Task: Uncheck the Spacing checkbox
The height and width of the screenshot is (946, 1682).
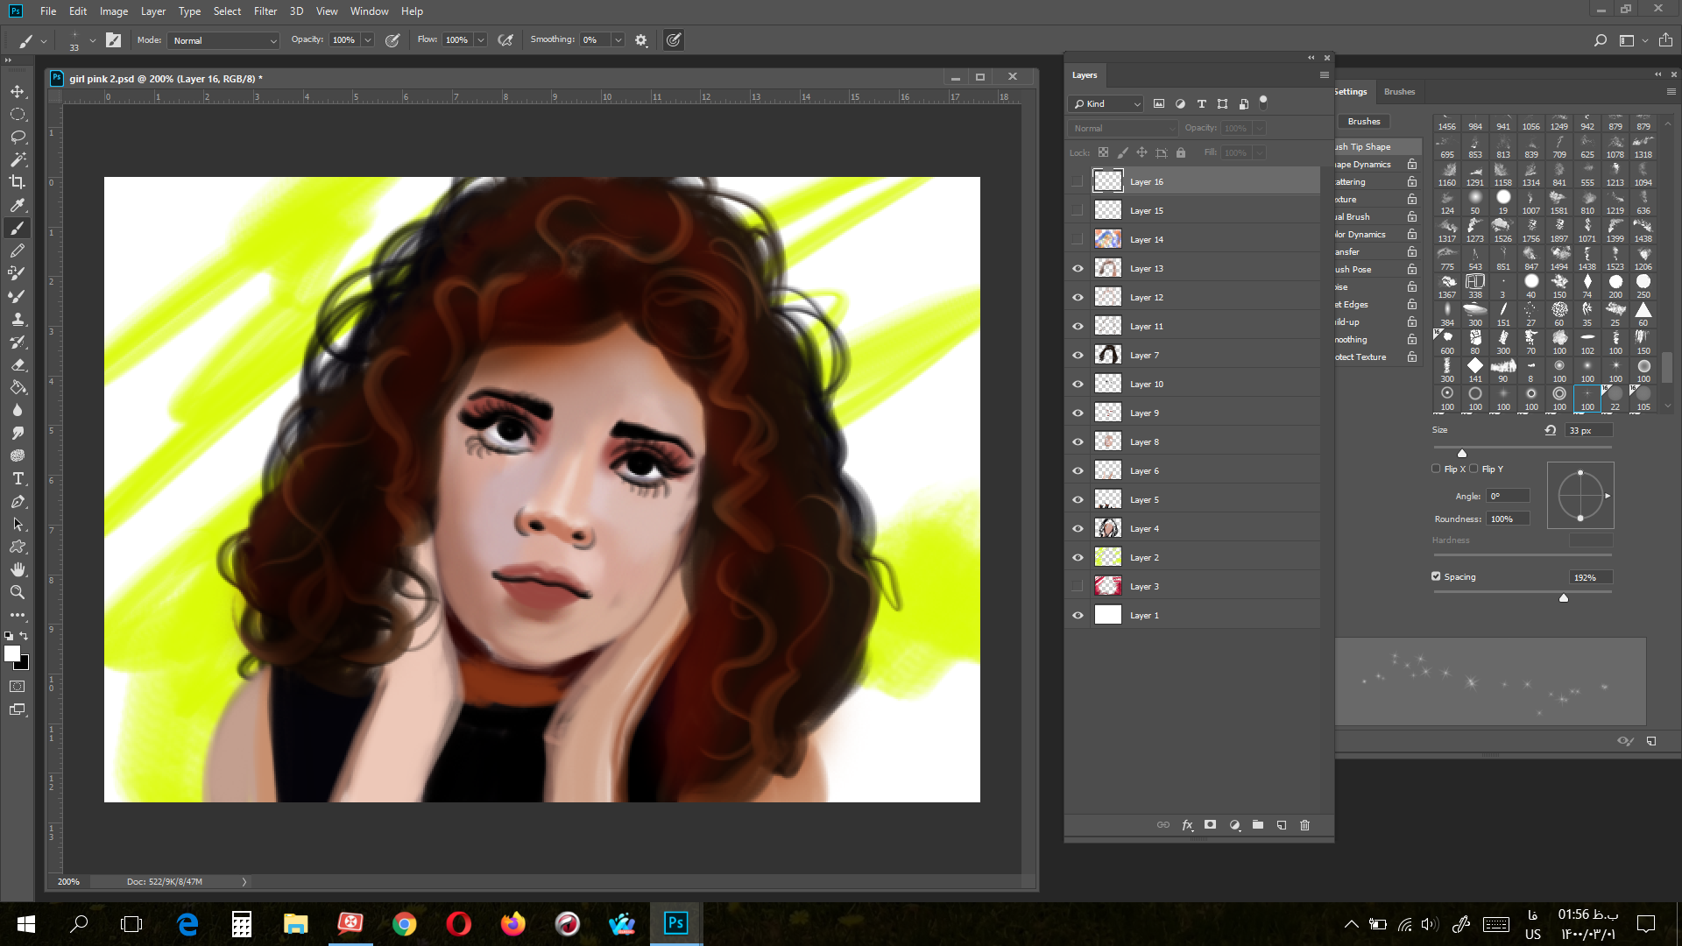Action: 1436,576
